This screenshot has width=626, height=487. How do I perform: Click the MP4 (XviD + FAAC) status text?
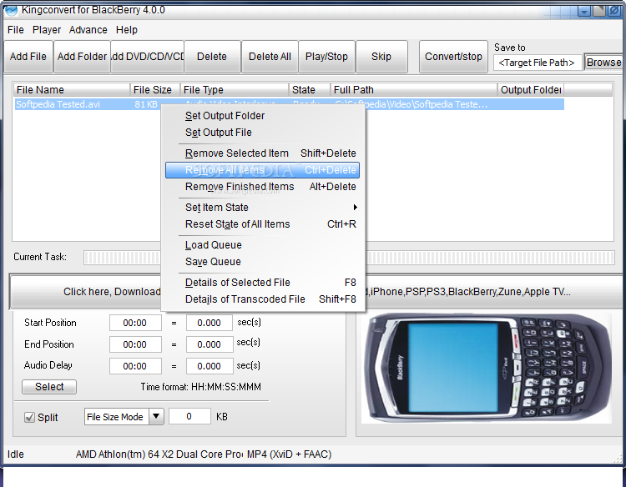[289, 454]
